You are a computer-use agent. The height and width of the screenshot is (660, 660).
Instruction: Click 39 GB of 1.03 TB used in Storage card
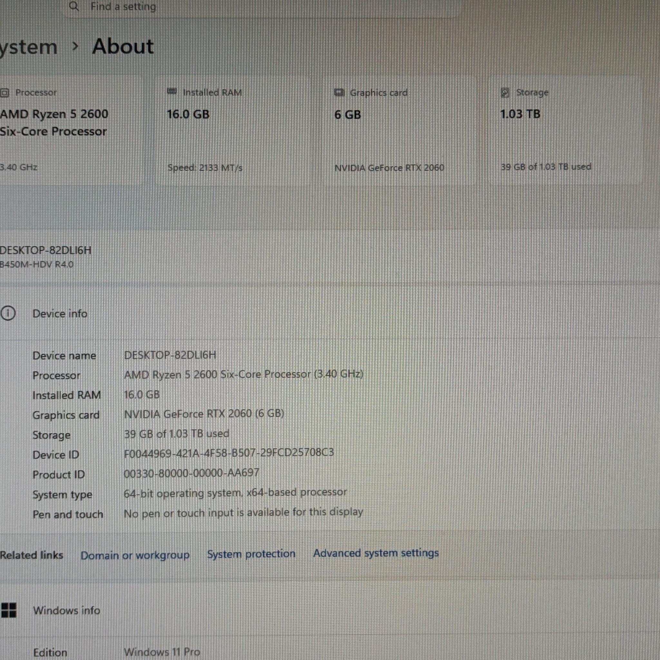(x=546, y=167)
